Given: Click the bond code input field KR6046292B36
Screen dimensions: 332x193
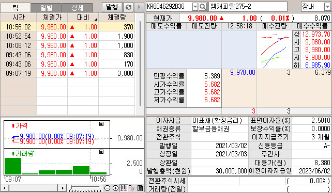Looking at the screenshot, I should tap(169, 7).
